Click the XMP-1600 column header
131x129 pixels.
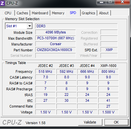click(108, 66)
